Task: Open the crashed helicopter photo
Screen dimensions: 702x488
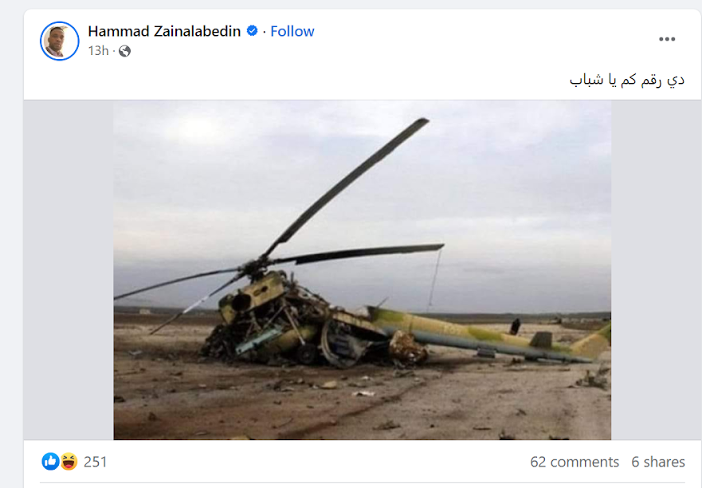Action: (363, 270)
